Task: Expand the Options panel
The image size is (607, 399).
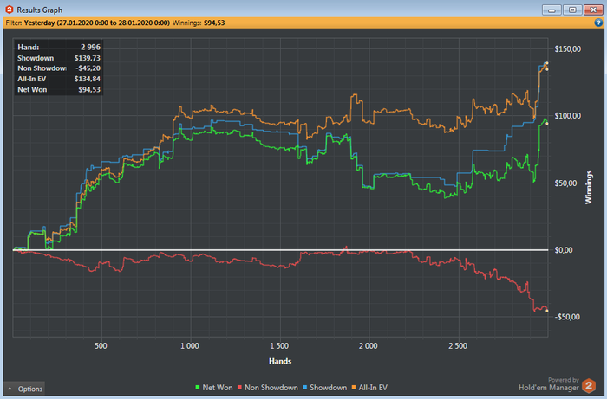Action: click(x=24, y=389)
